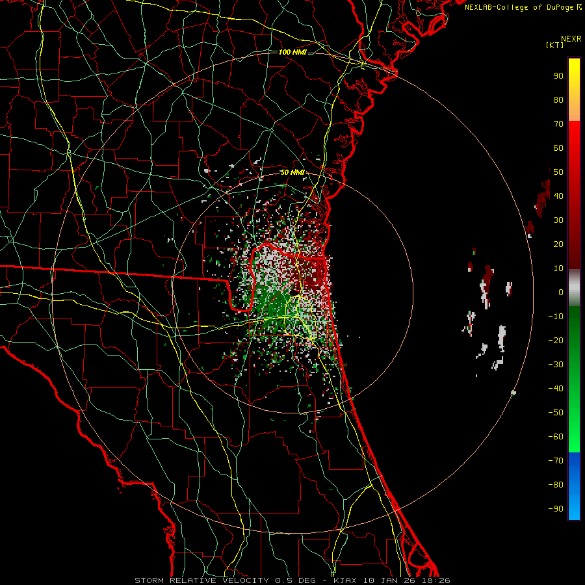Pick the gray zero-velocity segment of color bar
The height and width of the screenshot is (585, 585).
tap(574, 288)
